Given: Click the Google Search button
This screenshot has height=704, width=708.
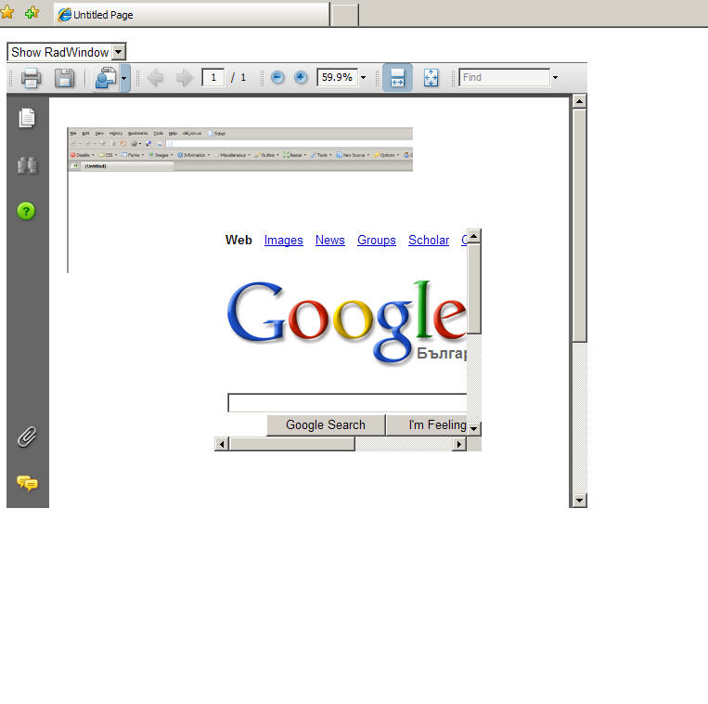Looking at the screenshot, I should (x=326, y=424).
